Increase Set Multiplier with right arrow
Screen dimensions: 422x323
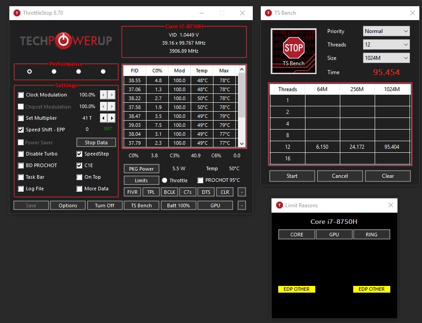coord(112,118)
